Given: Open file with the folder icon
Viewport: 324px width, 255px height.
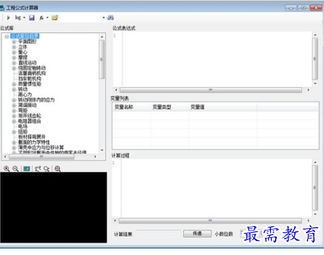Looking at the screenshot, I should coord(55,18).
